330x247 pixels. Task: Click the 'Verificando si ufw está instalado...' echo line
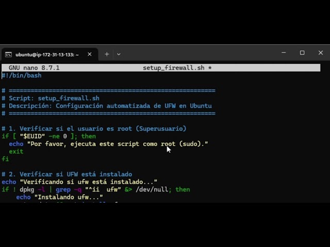[x=79, y=182]
